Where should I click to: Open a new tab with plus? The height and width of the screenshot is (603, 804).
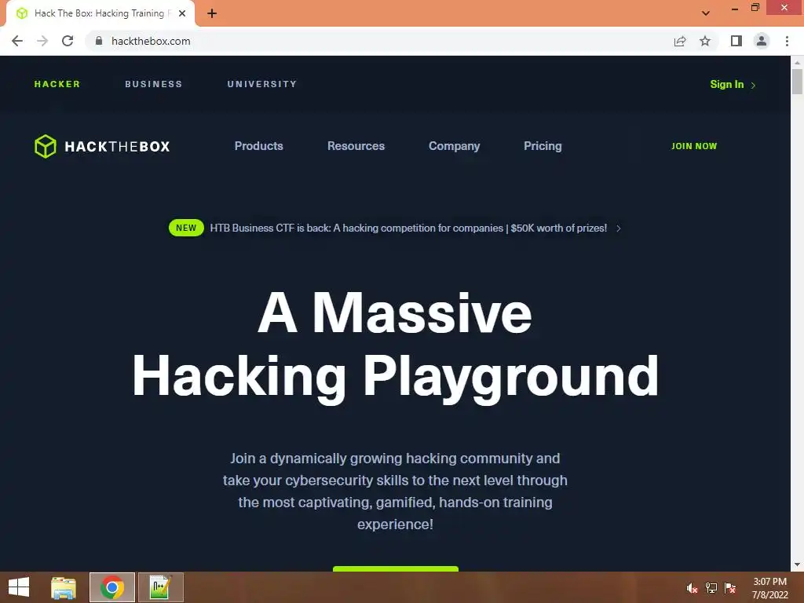pos(212,13)
